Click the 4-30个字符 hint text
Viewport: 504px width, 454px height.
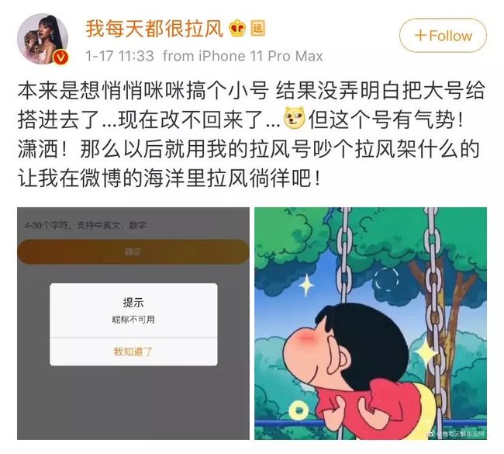pos(85,225)
